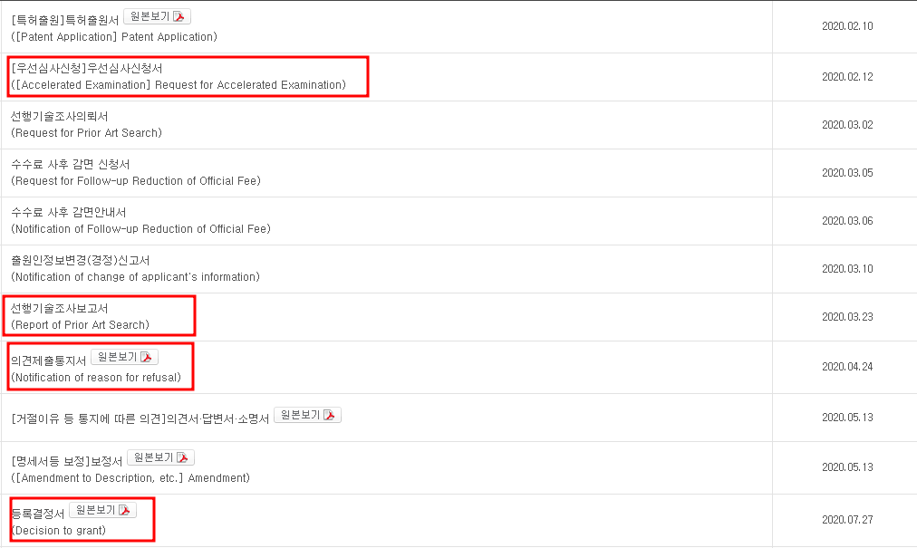The image size is (917, 548).
Task: Click the PDF icon next to Patent Application
Action: [179, 16]
